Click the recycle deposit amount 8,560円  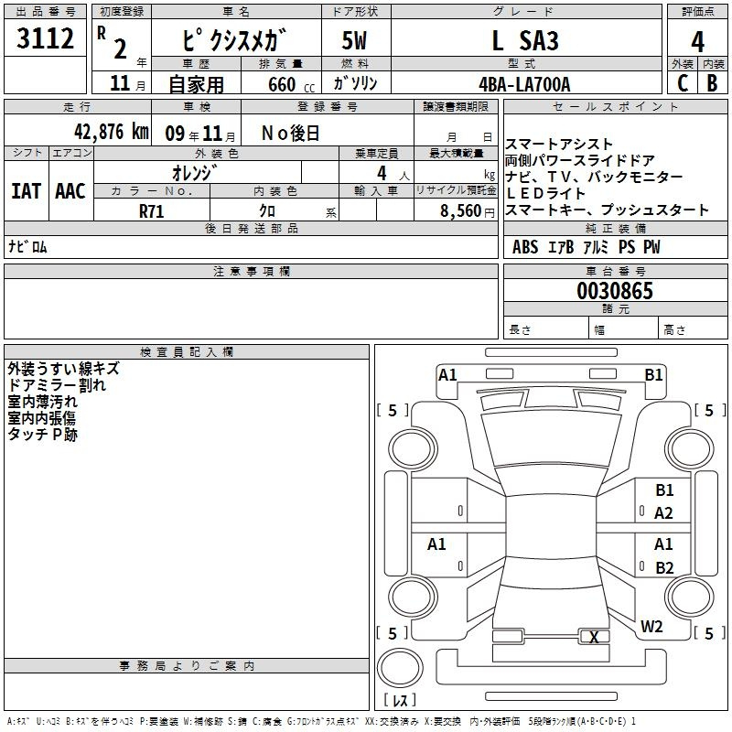pyautogui.click(x=457, y=210)
